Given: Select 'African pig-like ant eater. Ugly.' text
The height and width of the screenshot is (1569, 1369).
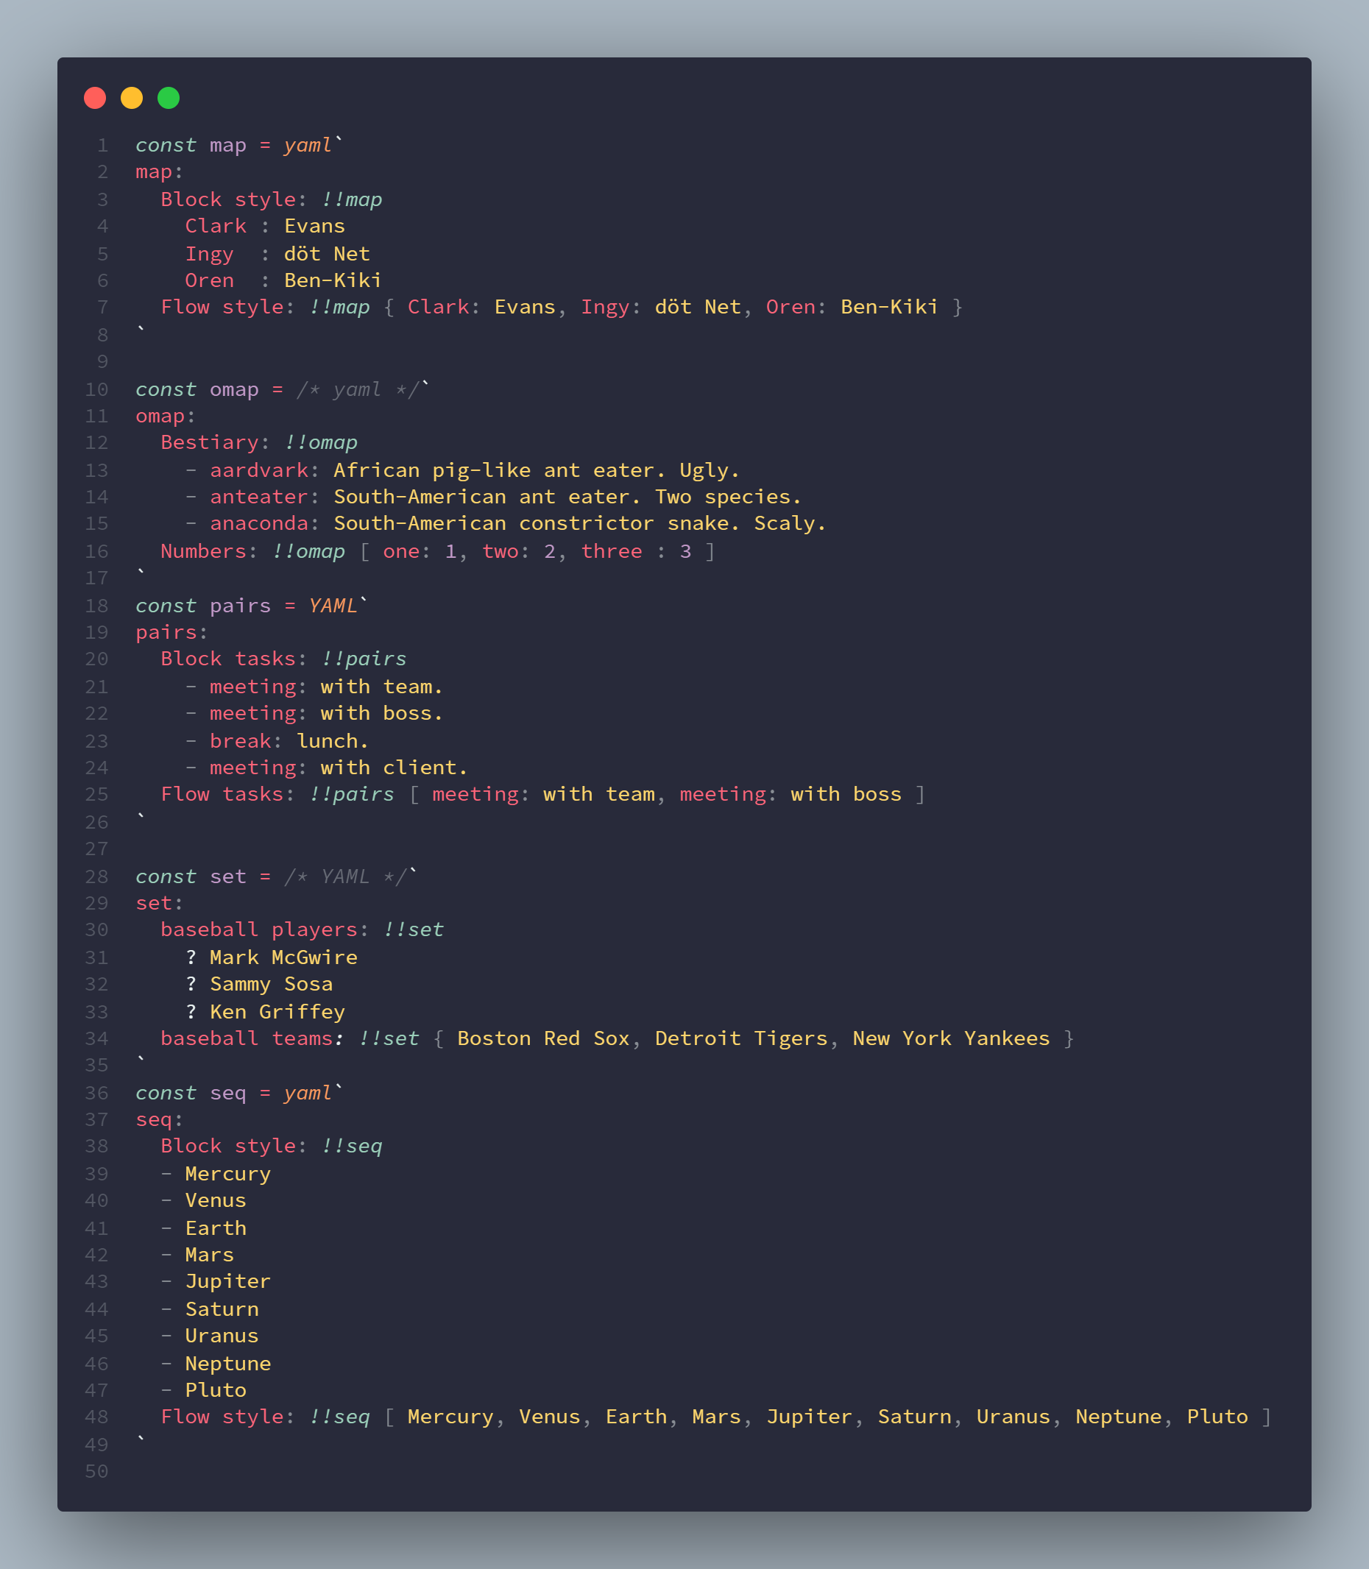Looking at the screenshot, I should [x=537, y=470].
